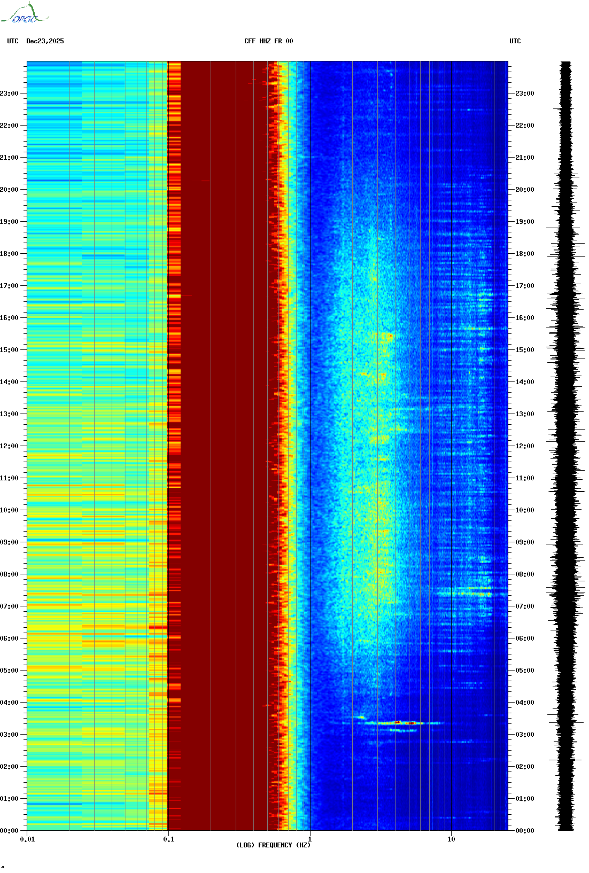Click 08:00 on the right time axis
Screen dimensions: 589x873
point(525,574)
